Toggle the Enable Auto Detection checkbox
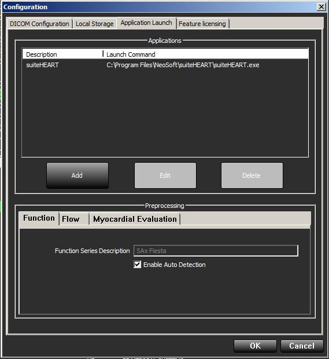The image size is (329, 359). pos(137,265)
